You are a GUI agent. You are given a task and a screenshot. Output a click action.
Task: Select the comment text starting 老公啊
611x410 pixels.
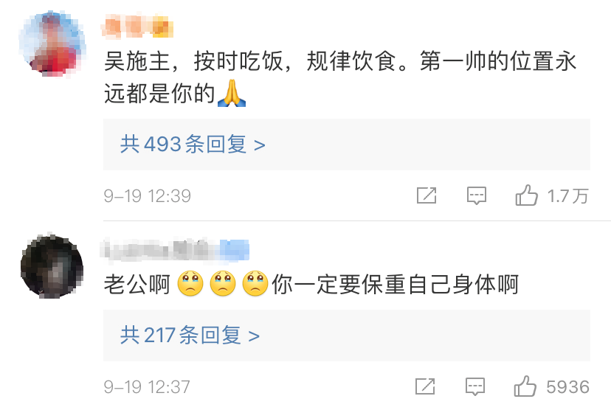(311, 284)
